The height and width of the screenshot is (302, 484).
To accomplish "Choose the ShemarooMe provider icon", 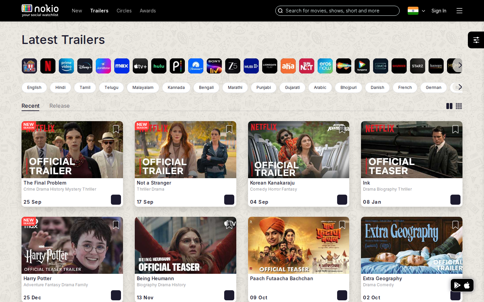I will (344, 66).
